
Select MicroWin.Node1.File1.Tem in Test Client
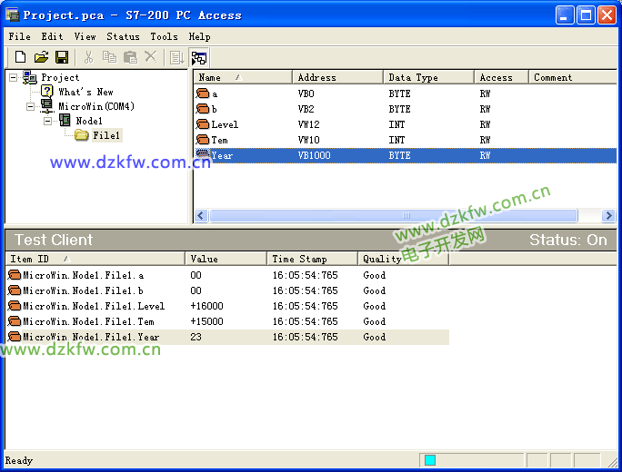pos(88,321)
